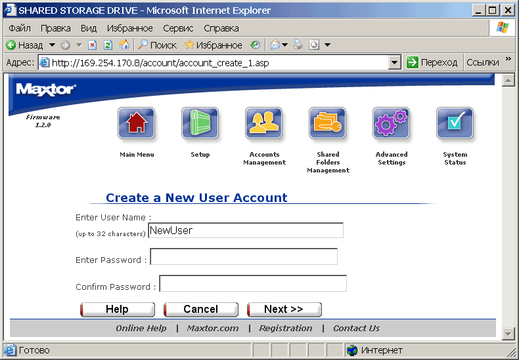Click the Переход go button
This screenshot has width=519, height=360.
click(432, 62)
